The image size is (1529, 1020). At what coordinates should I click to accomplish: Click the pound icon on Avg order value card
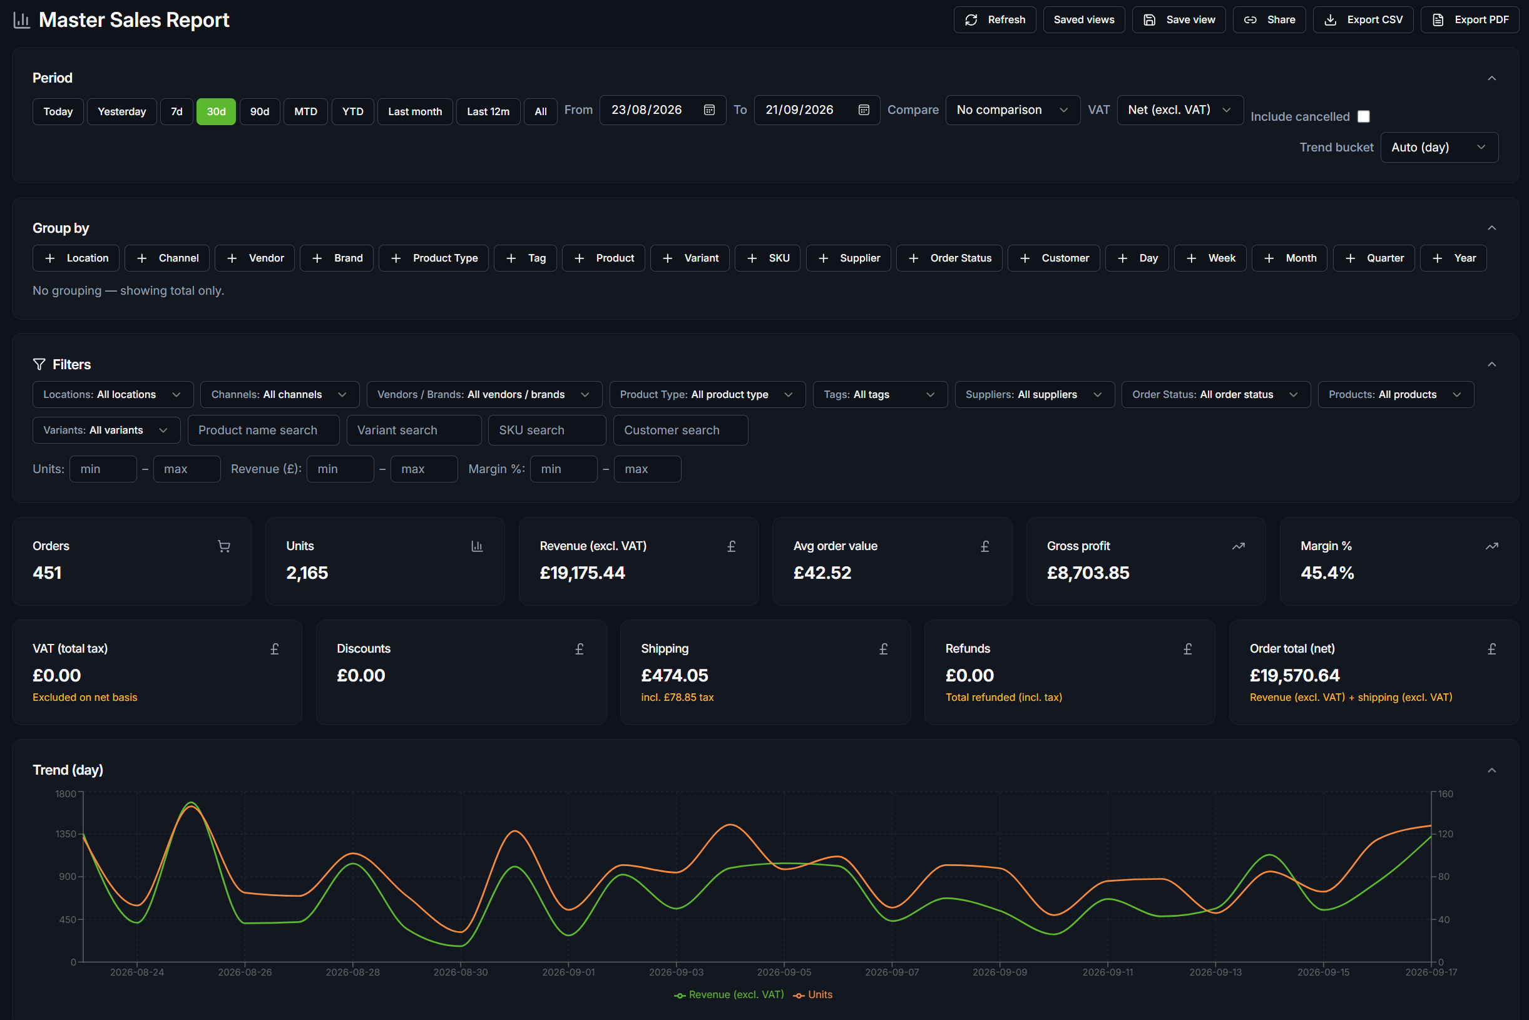click(985, 546)
